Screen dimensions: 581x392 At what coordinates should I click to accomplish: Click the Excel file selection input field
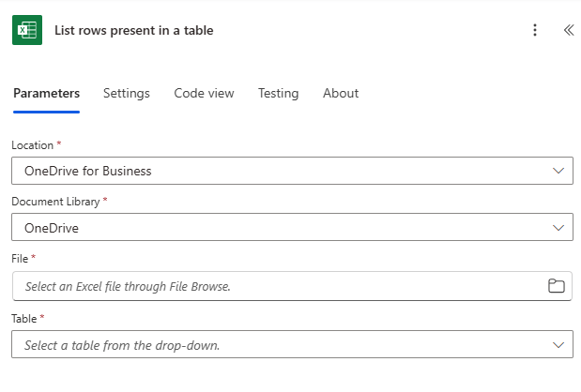[292, 286]
